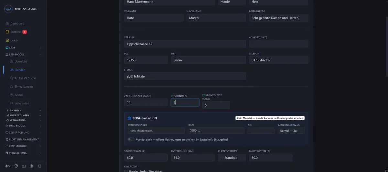Click the Kein Mandat info badge
388x172 pixels.
pyautogui.click(x=270, y=118)
